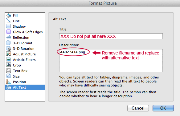Open the Fill category
180x116 pixels.
(25, 15)
